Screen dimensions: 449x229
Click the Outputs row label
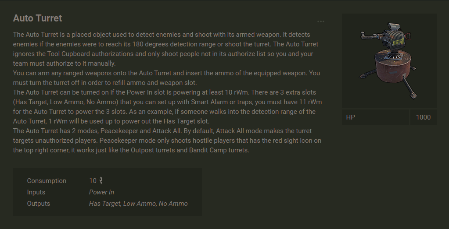(x=39, y=204)
